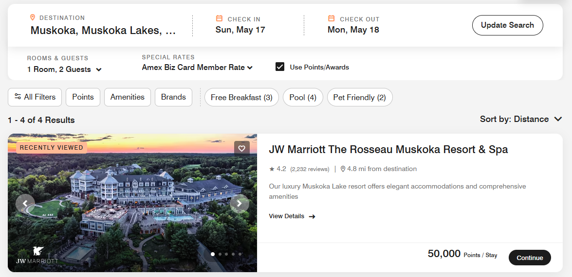This screenshot has width=572, height=277.
Task: Open JW Marriott The Rosseau Muskoka title
Action: coord(388,150)
